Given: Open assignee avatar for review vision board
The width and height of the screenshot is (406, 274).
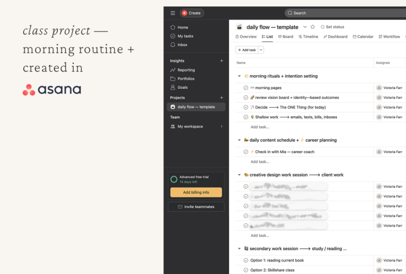Looking at the screenshot, I should tap(379, 98).
